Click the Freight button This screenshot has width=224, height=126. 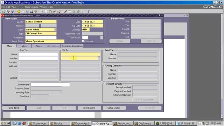[x=64, y=108]
